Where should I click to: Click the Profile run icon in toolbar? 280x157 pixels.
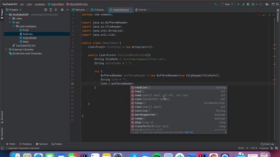(x=253, y=4)
